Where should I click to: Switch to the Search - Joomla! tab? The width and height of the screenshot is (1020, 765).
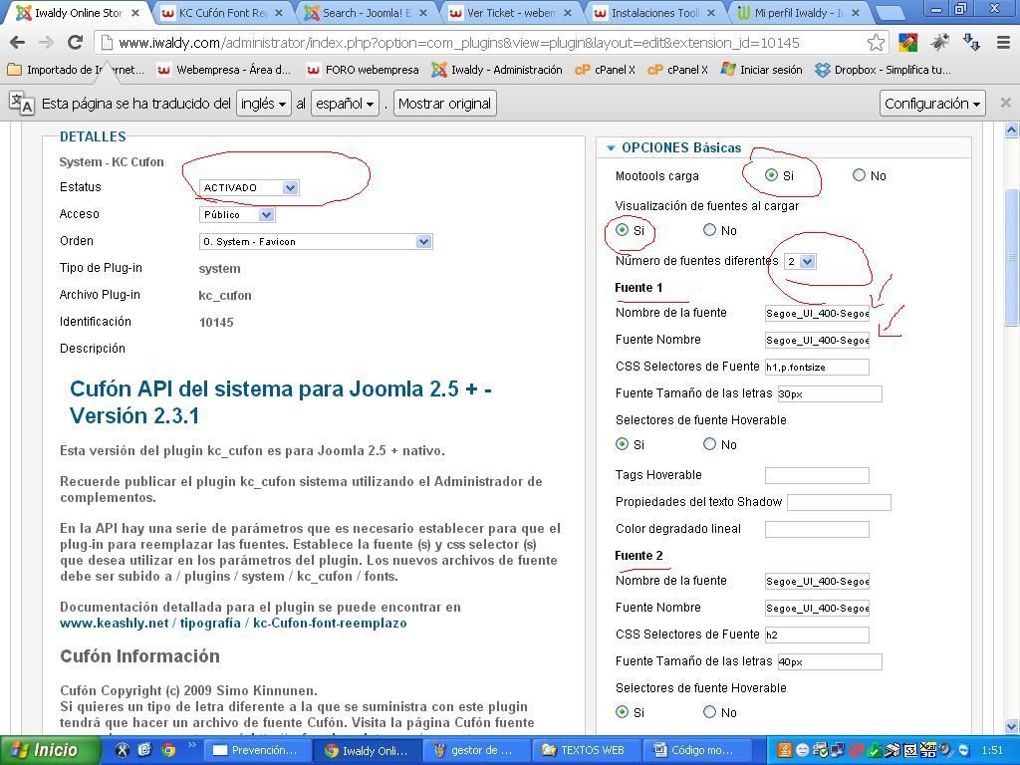[367, 13]
